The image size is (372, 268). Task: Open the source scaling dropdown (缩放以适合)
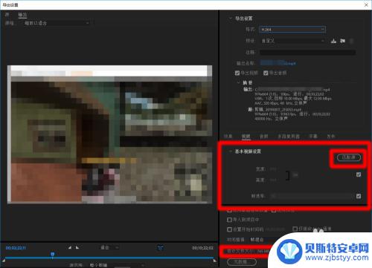pyautogui.click(x=57, y=23)
